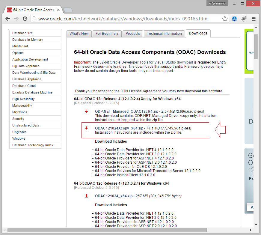The image size is (261, 235).
Task: Open Data Warehousing & Big Data link
Action: click(x=35, y=73)
